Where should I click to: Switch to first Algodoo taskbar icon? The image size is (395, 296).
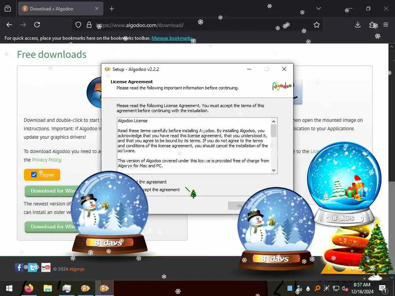coord(86,288)
